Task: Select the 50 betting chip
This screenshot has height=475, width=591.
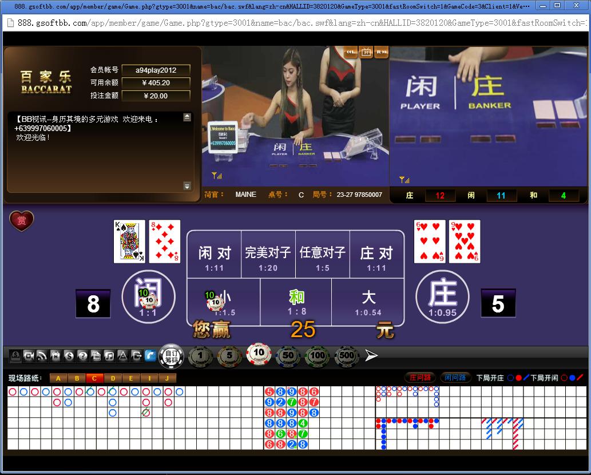Action: 288,356
